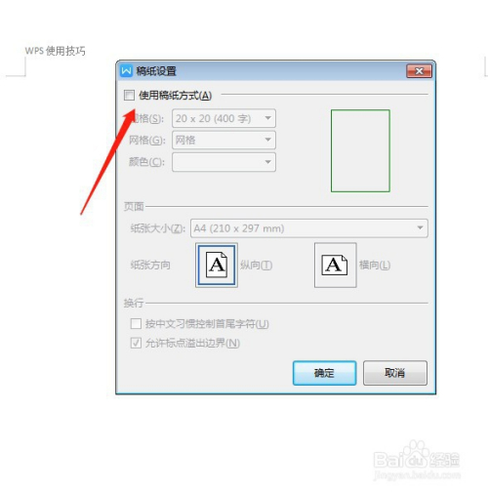The image size is (488, 492).
Task: Click the arrow on 规格 combo box
Action: coord(267,118)
